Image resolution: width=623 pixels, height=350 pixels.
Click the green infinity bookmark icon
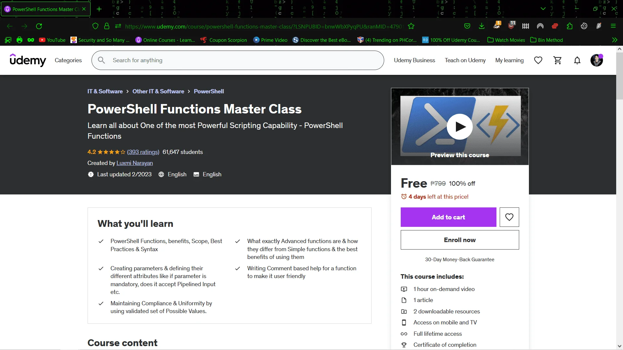31,40
